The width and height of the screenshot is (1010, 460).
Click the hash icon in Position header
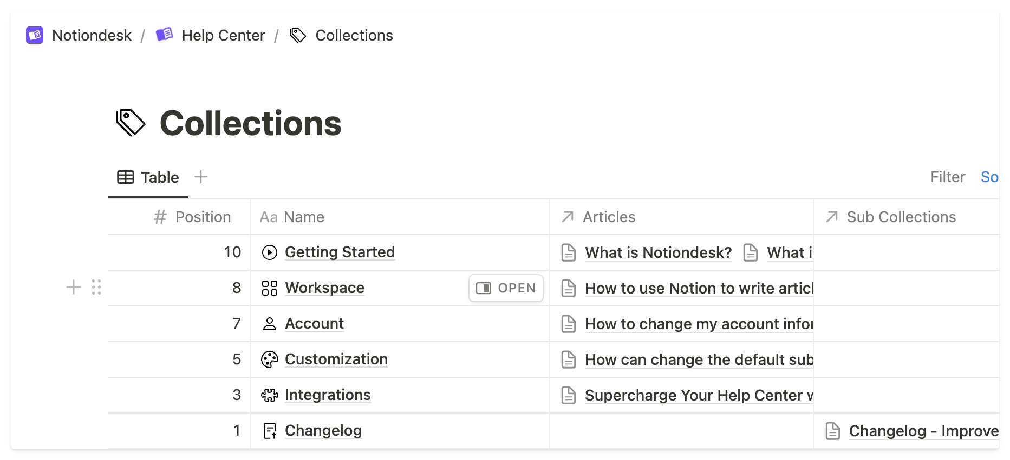[x=160, y=217]
